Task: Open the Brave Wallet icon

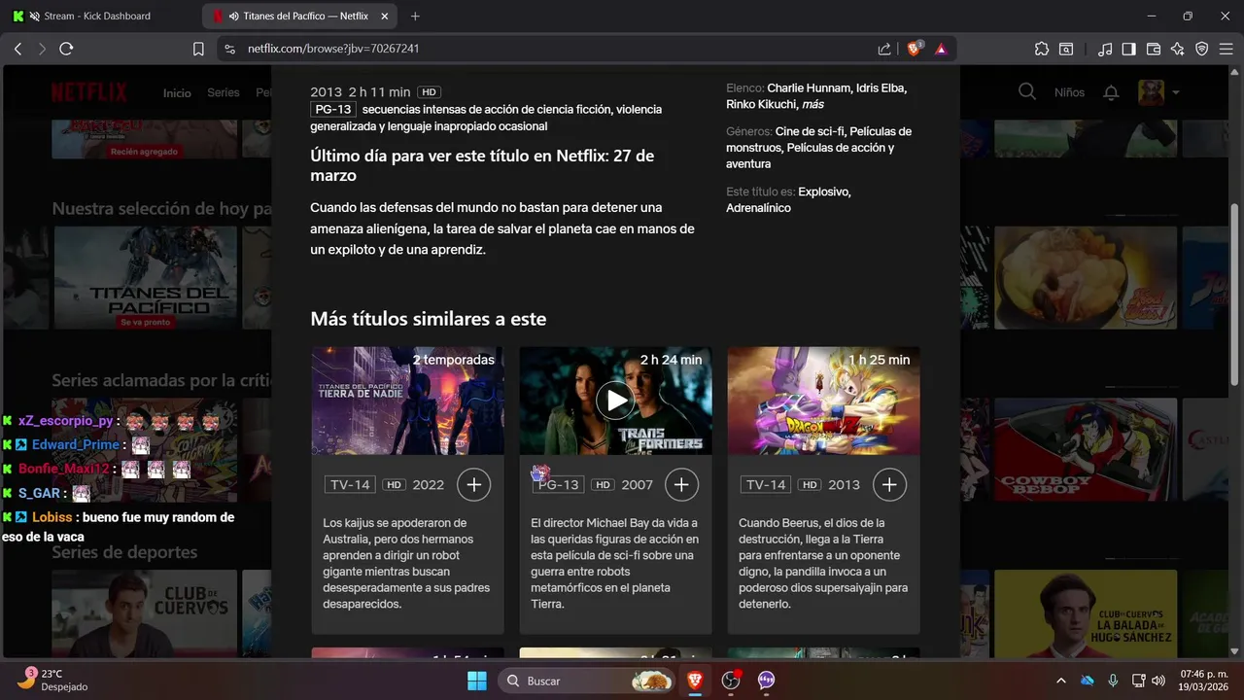Action: tap(1154, 49)
